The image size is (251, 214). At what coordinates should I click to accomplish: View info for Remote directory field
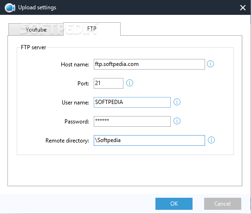pos(211,140)
